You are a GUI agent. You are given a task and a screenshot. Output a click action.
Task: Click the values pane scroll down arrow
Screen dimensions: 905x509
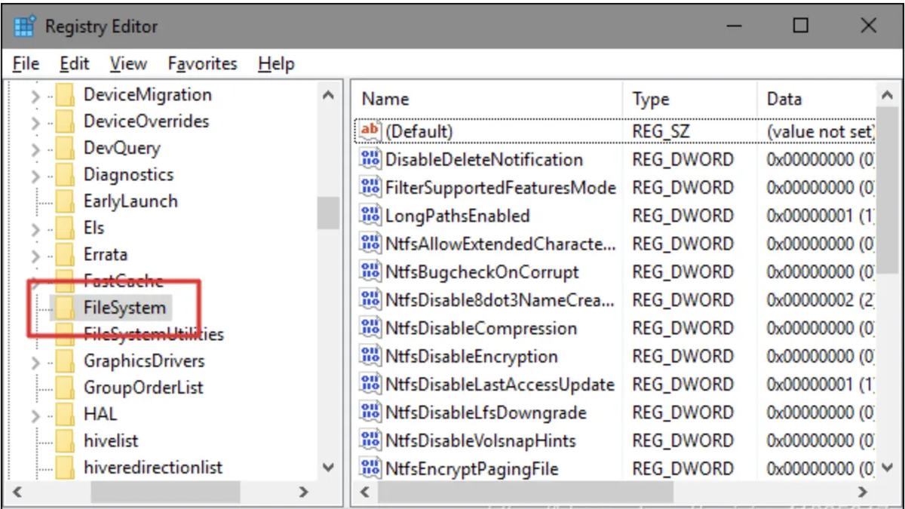pyautogui.click(x=888, y=468)
